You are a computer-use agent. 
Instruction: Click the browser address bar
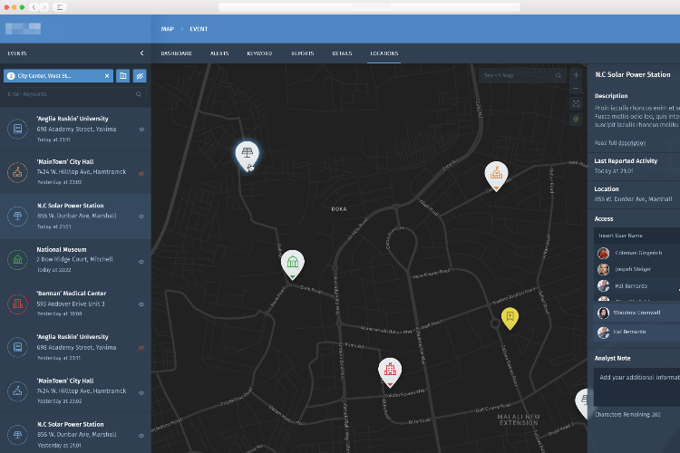point(369,7)
